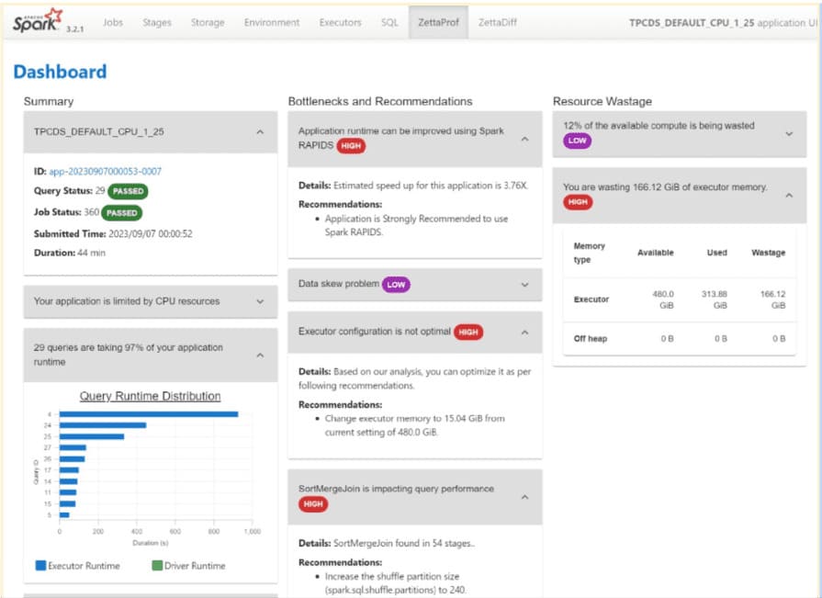Expand the Data skew problem panel
The height and width of the screenshot is (598, 822).
click(x=524, y=285)
